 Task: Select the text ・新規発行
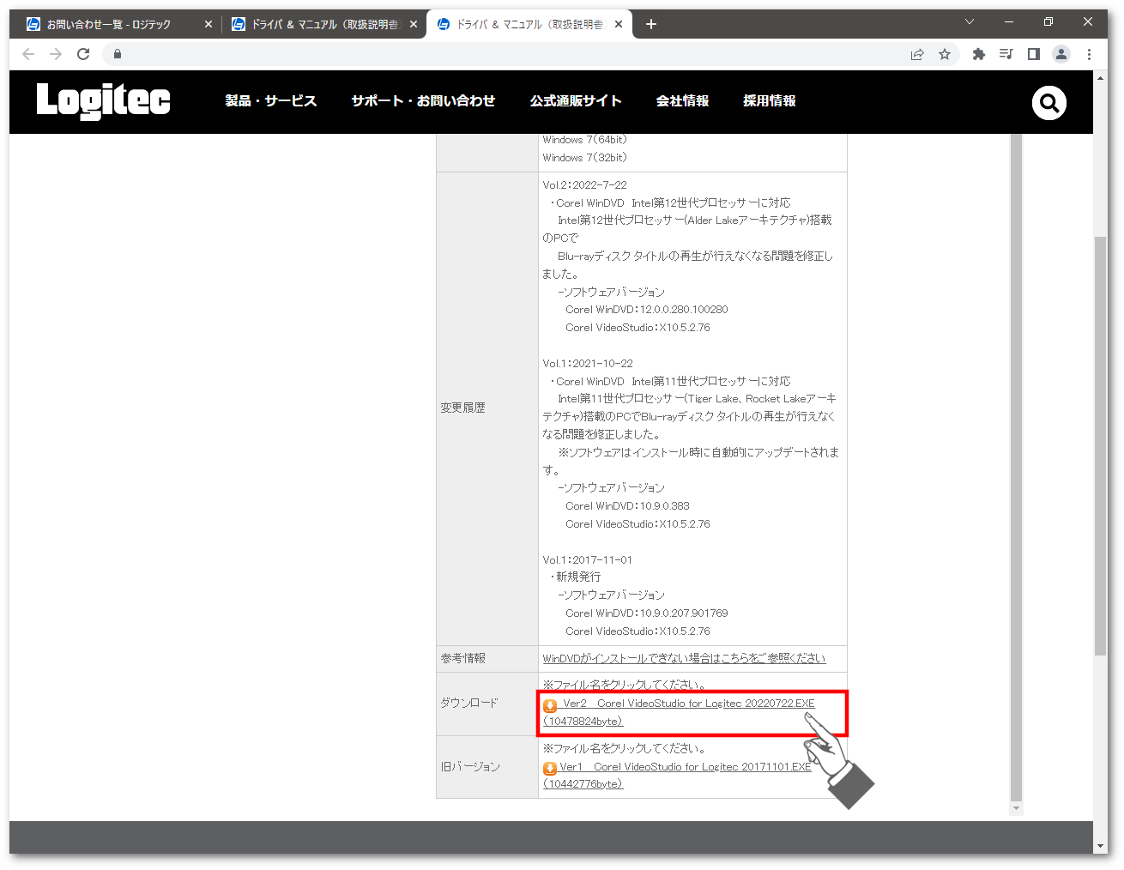(576, 577)
